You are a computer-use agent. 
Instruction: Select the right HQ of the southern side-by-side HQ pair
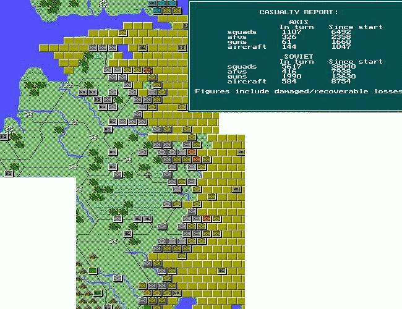147,219
